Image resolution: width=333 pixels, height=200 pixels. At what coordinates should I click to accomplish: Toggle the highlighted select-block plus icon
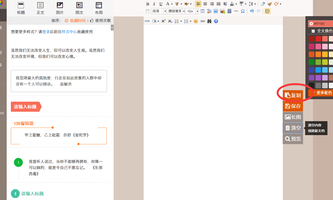(x=267, y=11)
